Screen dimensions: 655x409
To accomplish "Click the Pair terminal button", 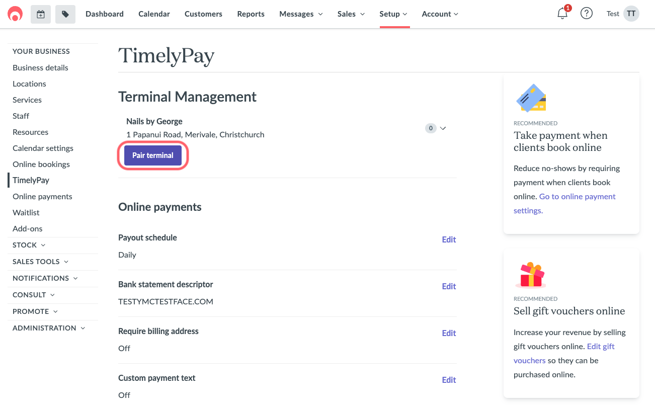I will (x=153, y=155).
